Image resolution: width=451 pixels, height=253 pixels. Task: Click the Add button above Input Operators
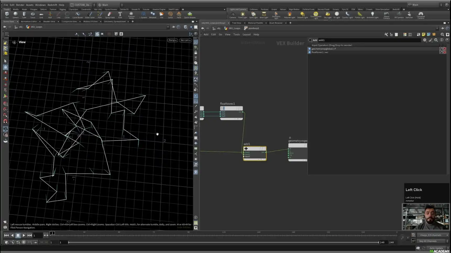314,40
